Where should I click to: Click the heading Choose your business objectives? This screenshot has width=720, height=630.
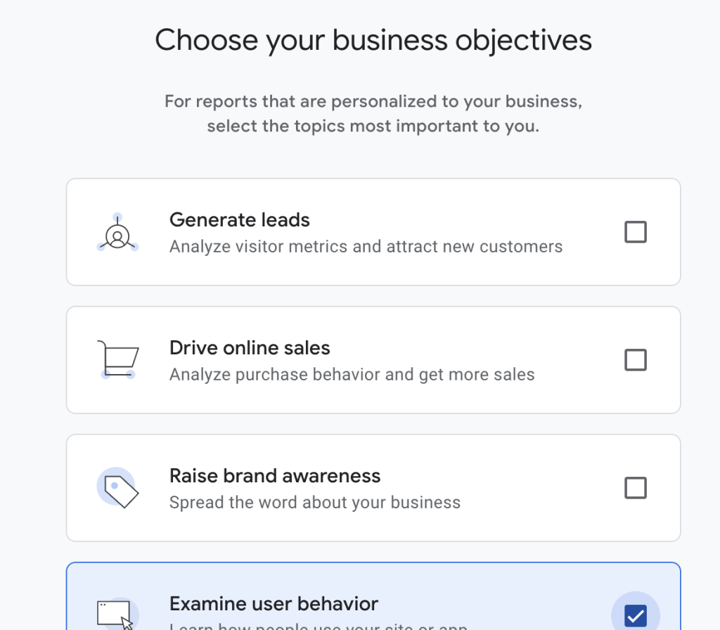pos(373,40)
